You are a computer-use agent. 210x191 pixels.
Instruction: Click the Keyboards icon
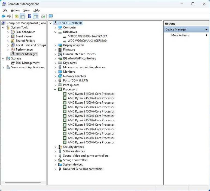(x=60, y=63)
